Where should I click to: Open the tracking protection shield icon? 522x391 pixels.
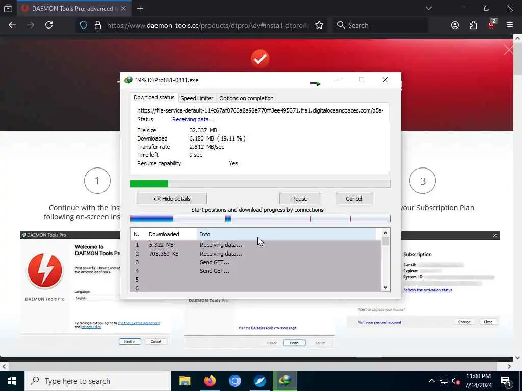coord(84,25)
